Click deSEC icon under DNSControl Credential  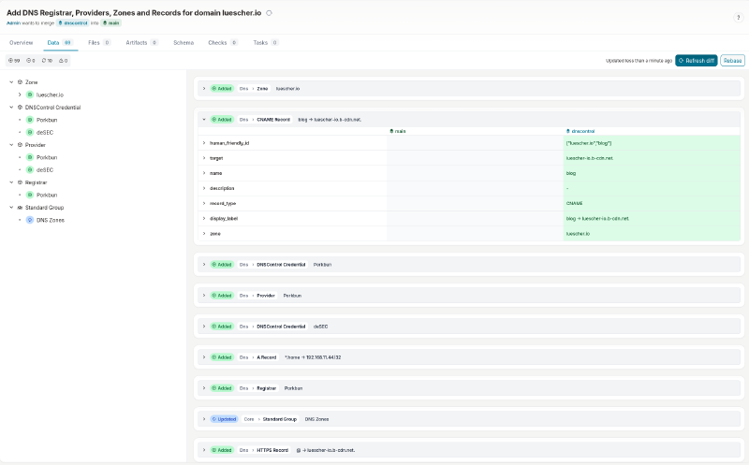tap(30, 132)
